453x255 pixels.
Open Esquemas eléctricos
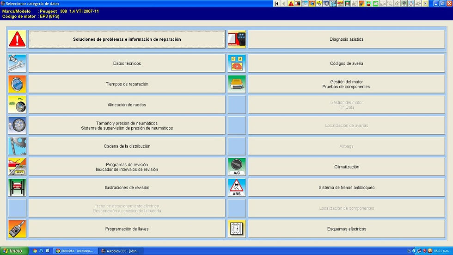[x=346, y=229]
